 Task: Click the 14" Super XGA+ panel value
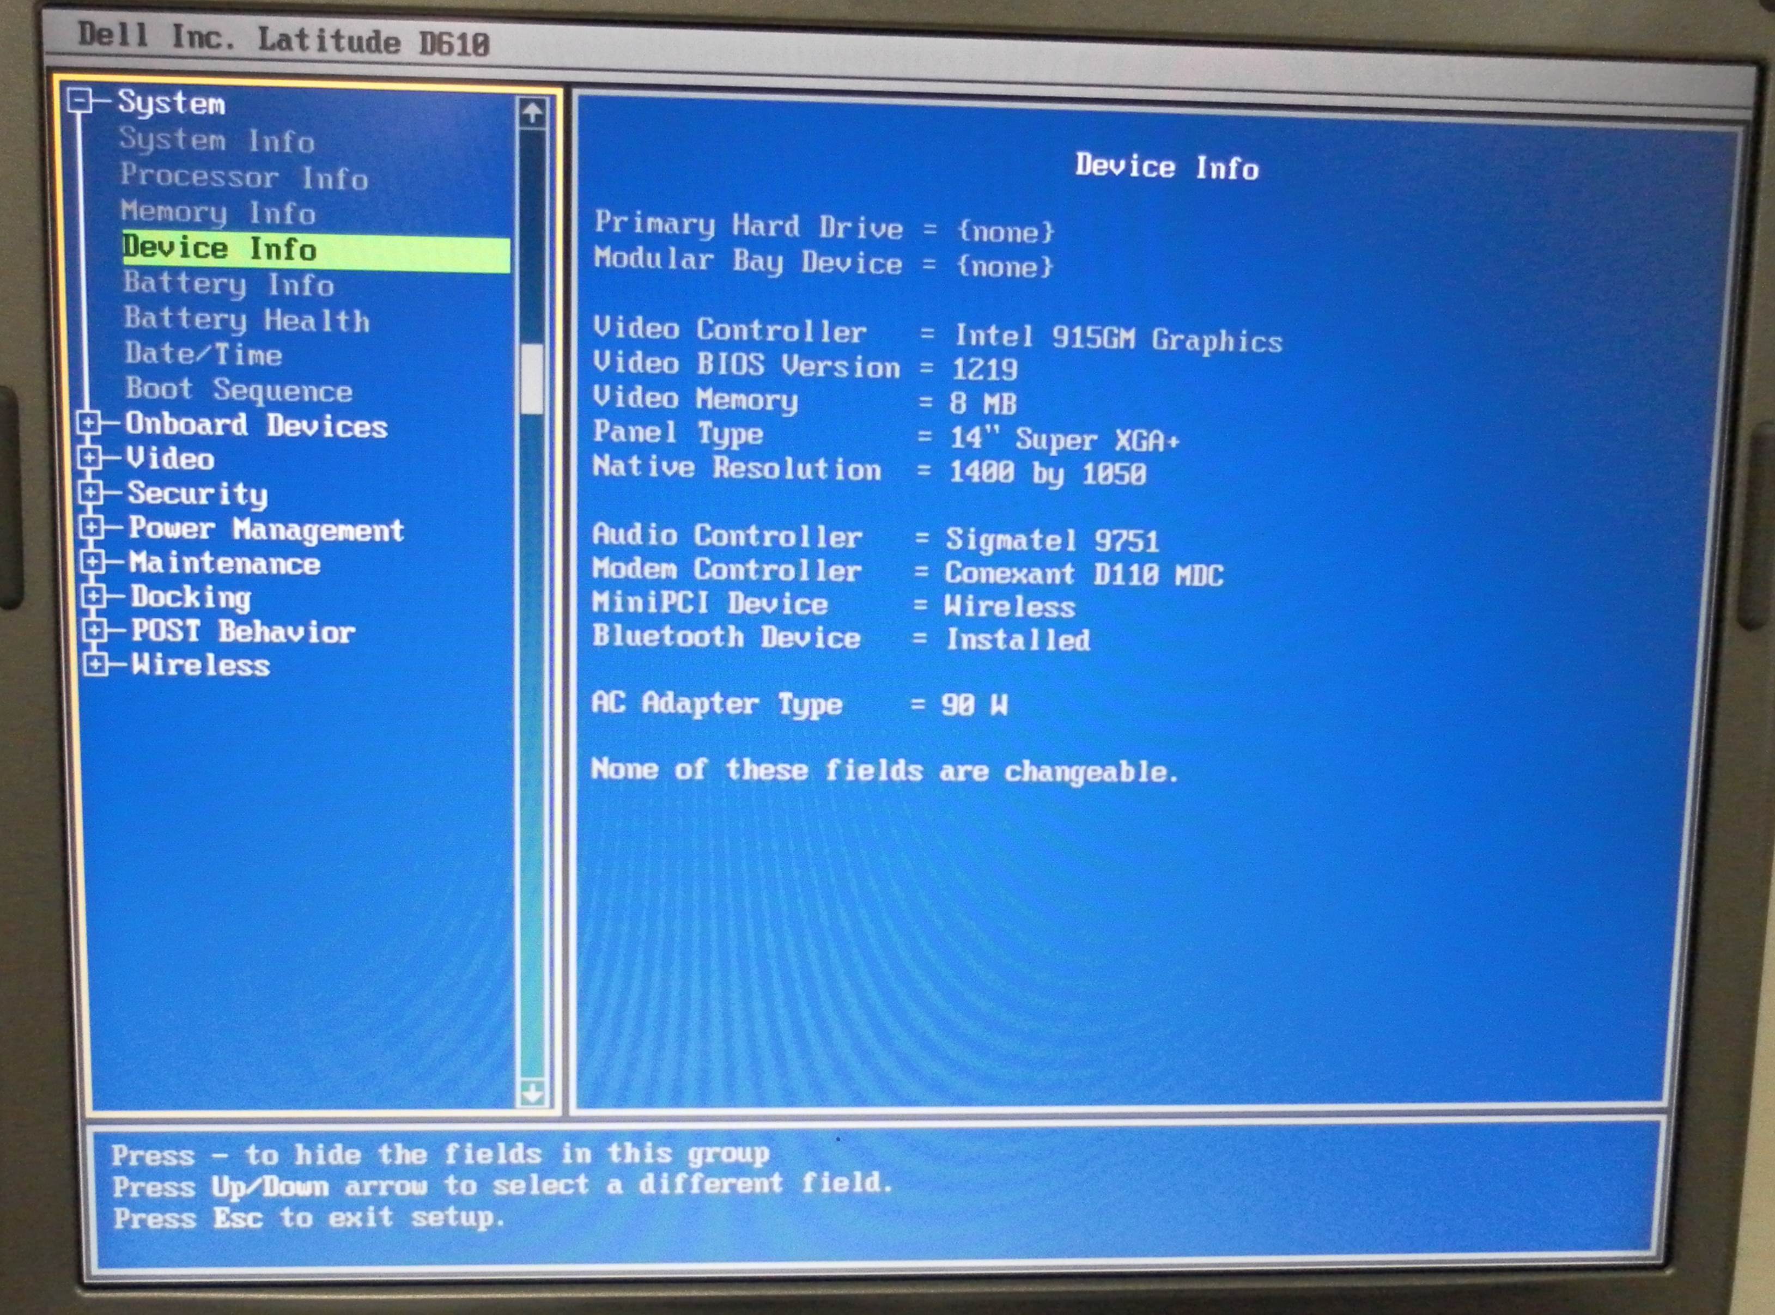[1065, 440]
